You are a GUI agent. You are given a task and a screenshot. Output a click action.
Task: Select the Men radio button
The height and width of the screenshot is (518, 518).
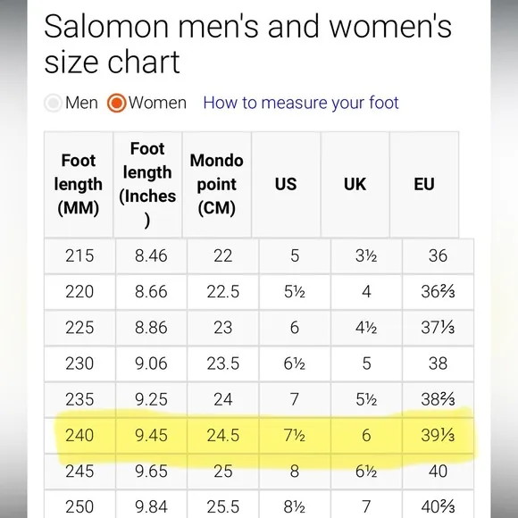point(53,103)
